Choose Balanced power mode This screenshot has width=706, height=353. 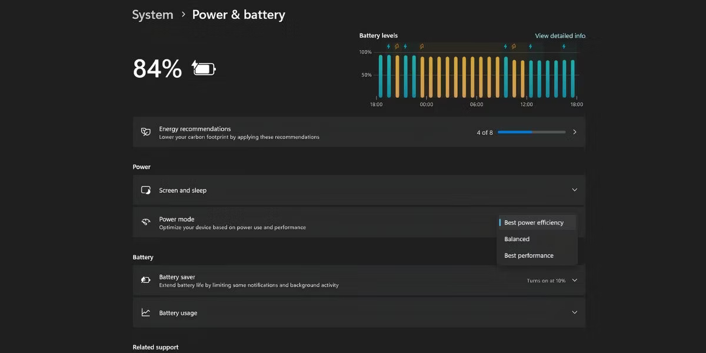click(x=537, y=239)
